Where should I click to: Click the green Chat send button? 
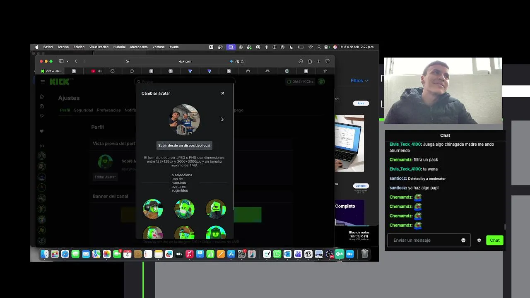(x=495, y=240)
